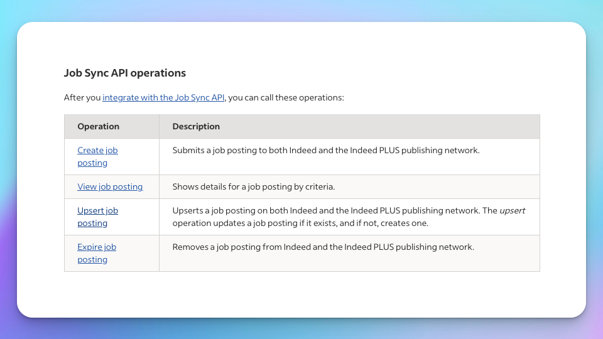Click the 'After you' intro text
The image size is (603, 339).
82,98
